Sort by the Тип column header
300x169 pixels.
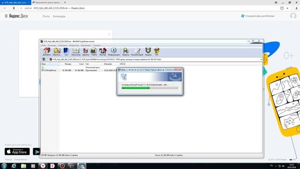coord(94,64)
